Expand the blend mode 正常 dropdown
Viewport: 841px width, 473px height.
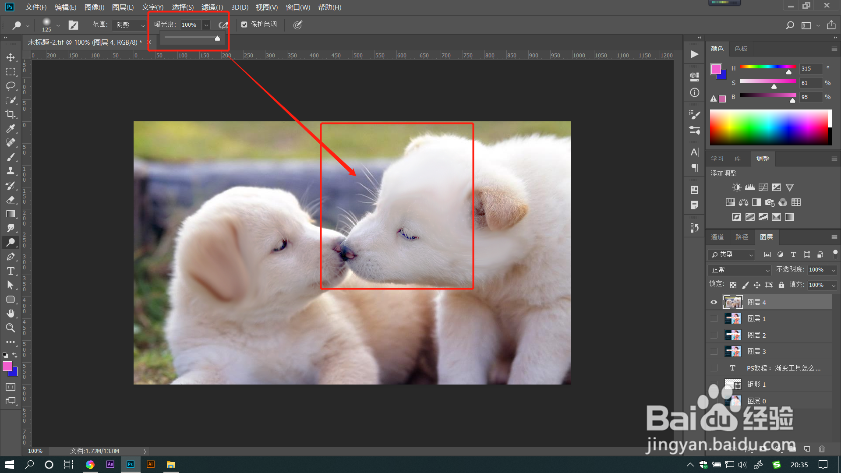739,270
